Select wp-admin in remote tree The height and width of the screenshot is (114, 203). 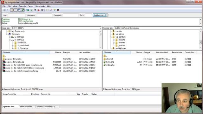tap(120, 34)
